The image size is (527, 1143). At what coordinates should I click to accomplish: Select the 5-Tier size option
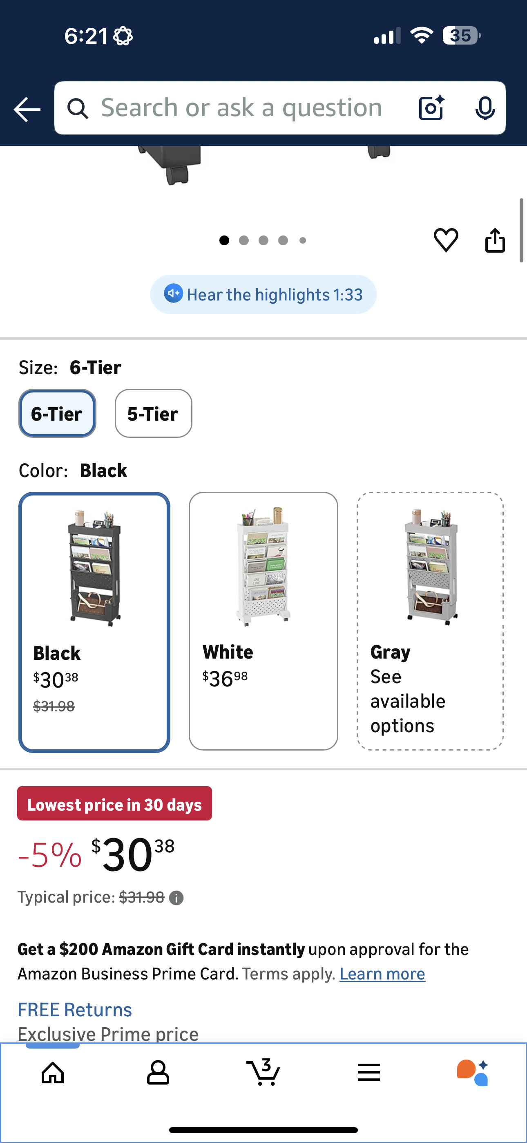(x=153, y=414)
